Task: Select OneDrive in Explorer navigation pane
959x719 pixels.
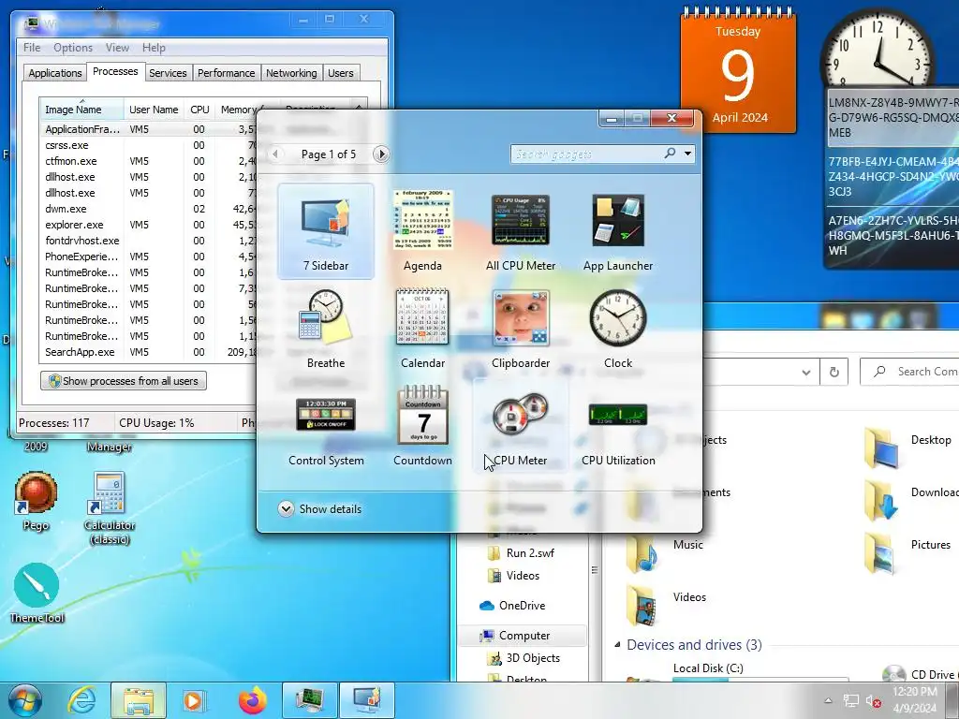Action: [512, 606]
